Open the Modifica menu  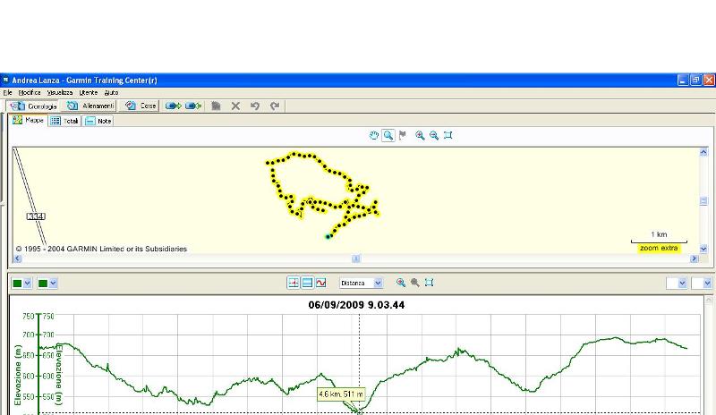point(30,92)
